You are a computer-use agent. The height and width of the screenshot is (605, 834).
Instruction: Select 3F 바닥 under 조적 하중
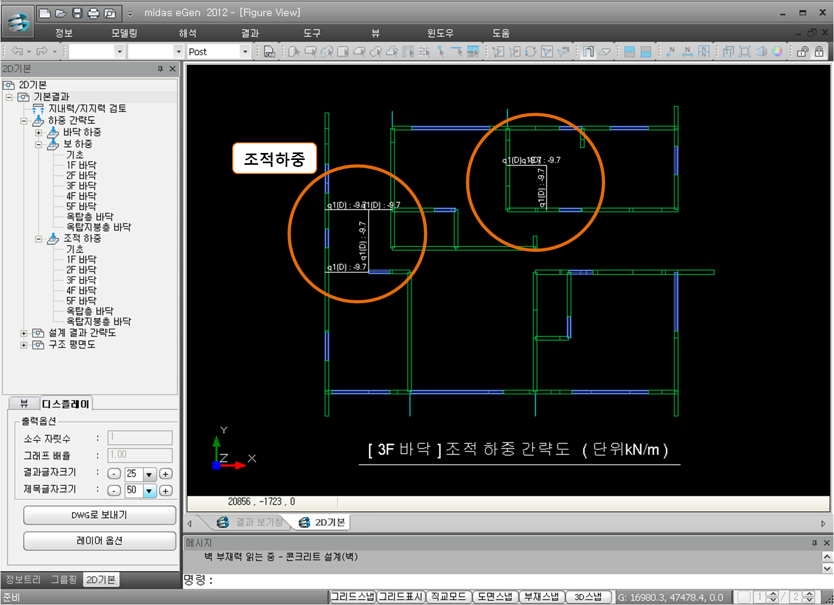pyautogui.click(x=81, y=280)
